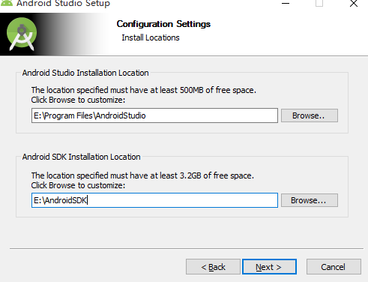368x282 pixels.
Task: Click the Android Studio logo in header
Action: (x=22, y=34)
